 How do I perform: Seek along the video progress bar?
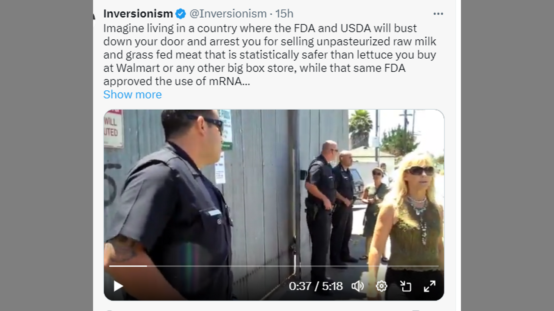coord(274,266)
